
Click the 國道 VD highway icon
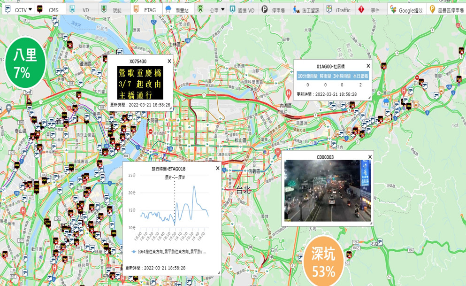click(232, 9)
